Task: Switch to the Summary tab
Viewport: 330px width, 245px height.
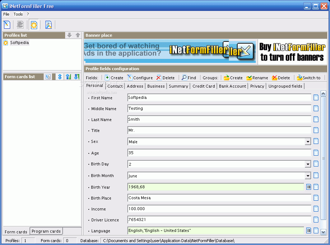Action: [179, 86]
